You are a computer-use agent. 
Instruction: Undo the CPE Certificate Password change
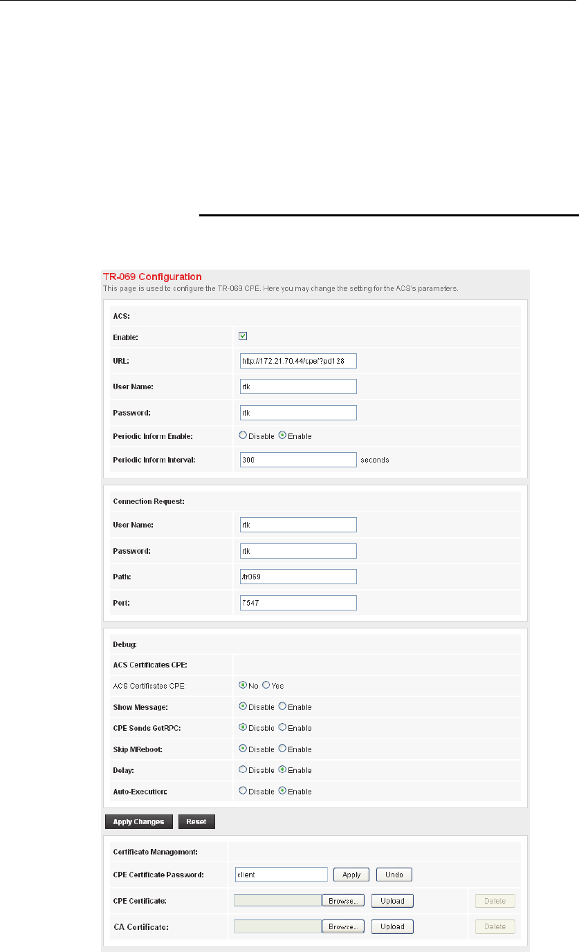click(x=394, y=875)
